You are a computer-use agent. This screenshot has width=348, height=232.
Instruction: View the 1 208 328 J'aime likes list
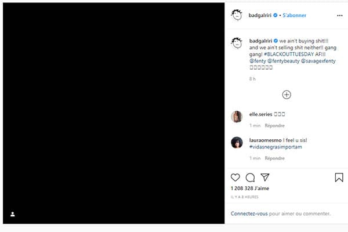coord(250,188)
